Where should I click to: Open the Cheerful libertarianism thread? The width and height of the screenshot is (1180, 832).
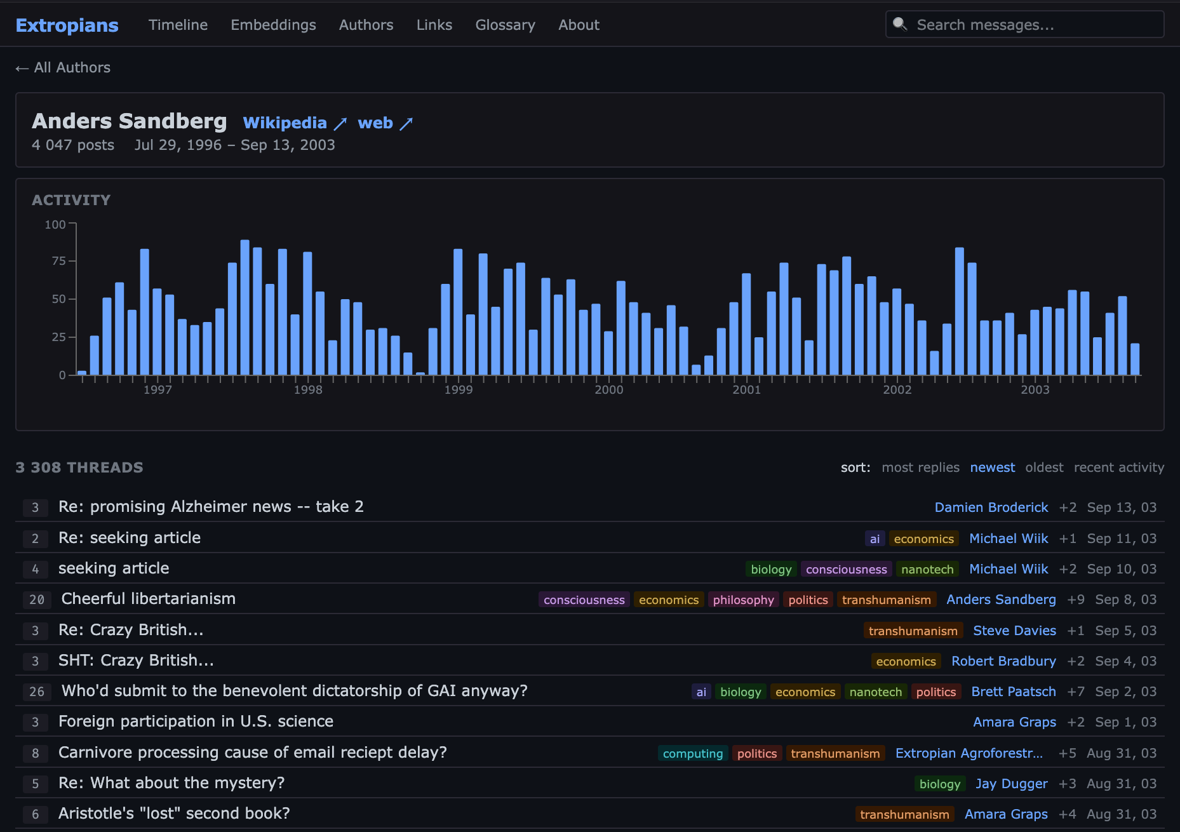tap(148, 599)
